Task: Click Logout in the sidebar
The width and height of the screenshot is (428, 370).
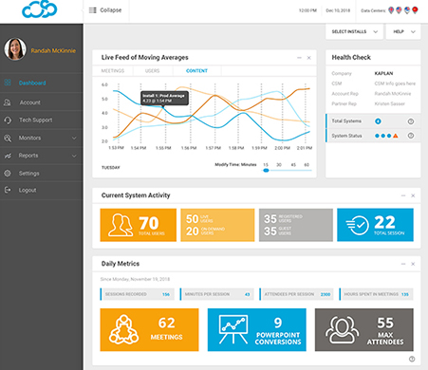Action: click(x=42, y=190)
